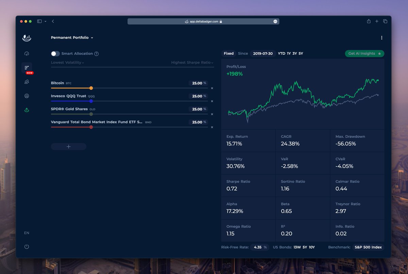This screenshot has height=274, width=408.
Task: Click the 2019-07-30 start date field
Action: [x=263, y=53]
